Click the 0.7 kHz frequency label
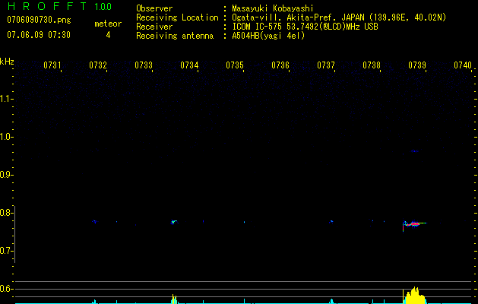This screenshot has width=478, height=304. click(5, 251)
